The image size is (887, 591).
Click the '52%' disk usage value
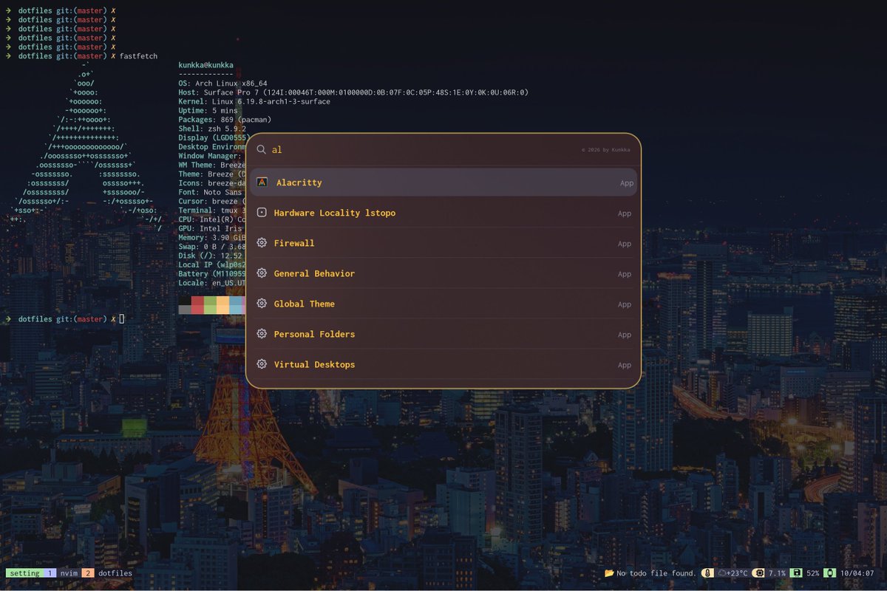pyautogui.click(x=812, y=573)
